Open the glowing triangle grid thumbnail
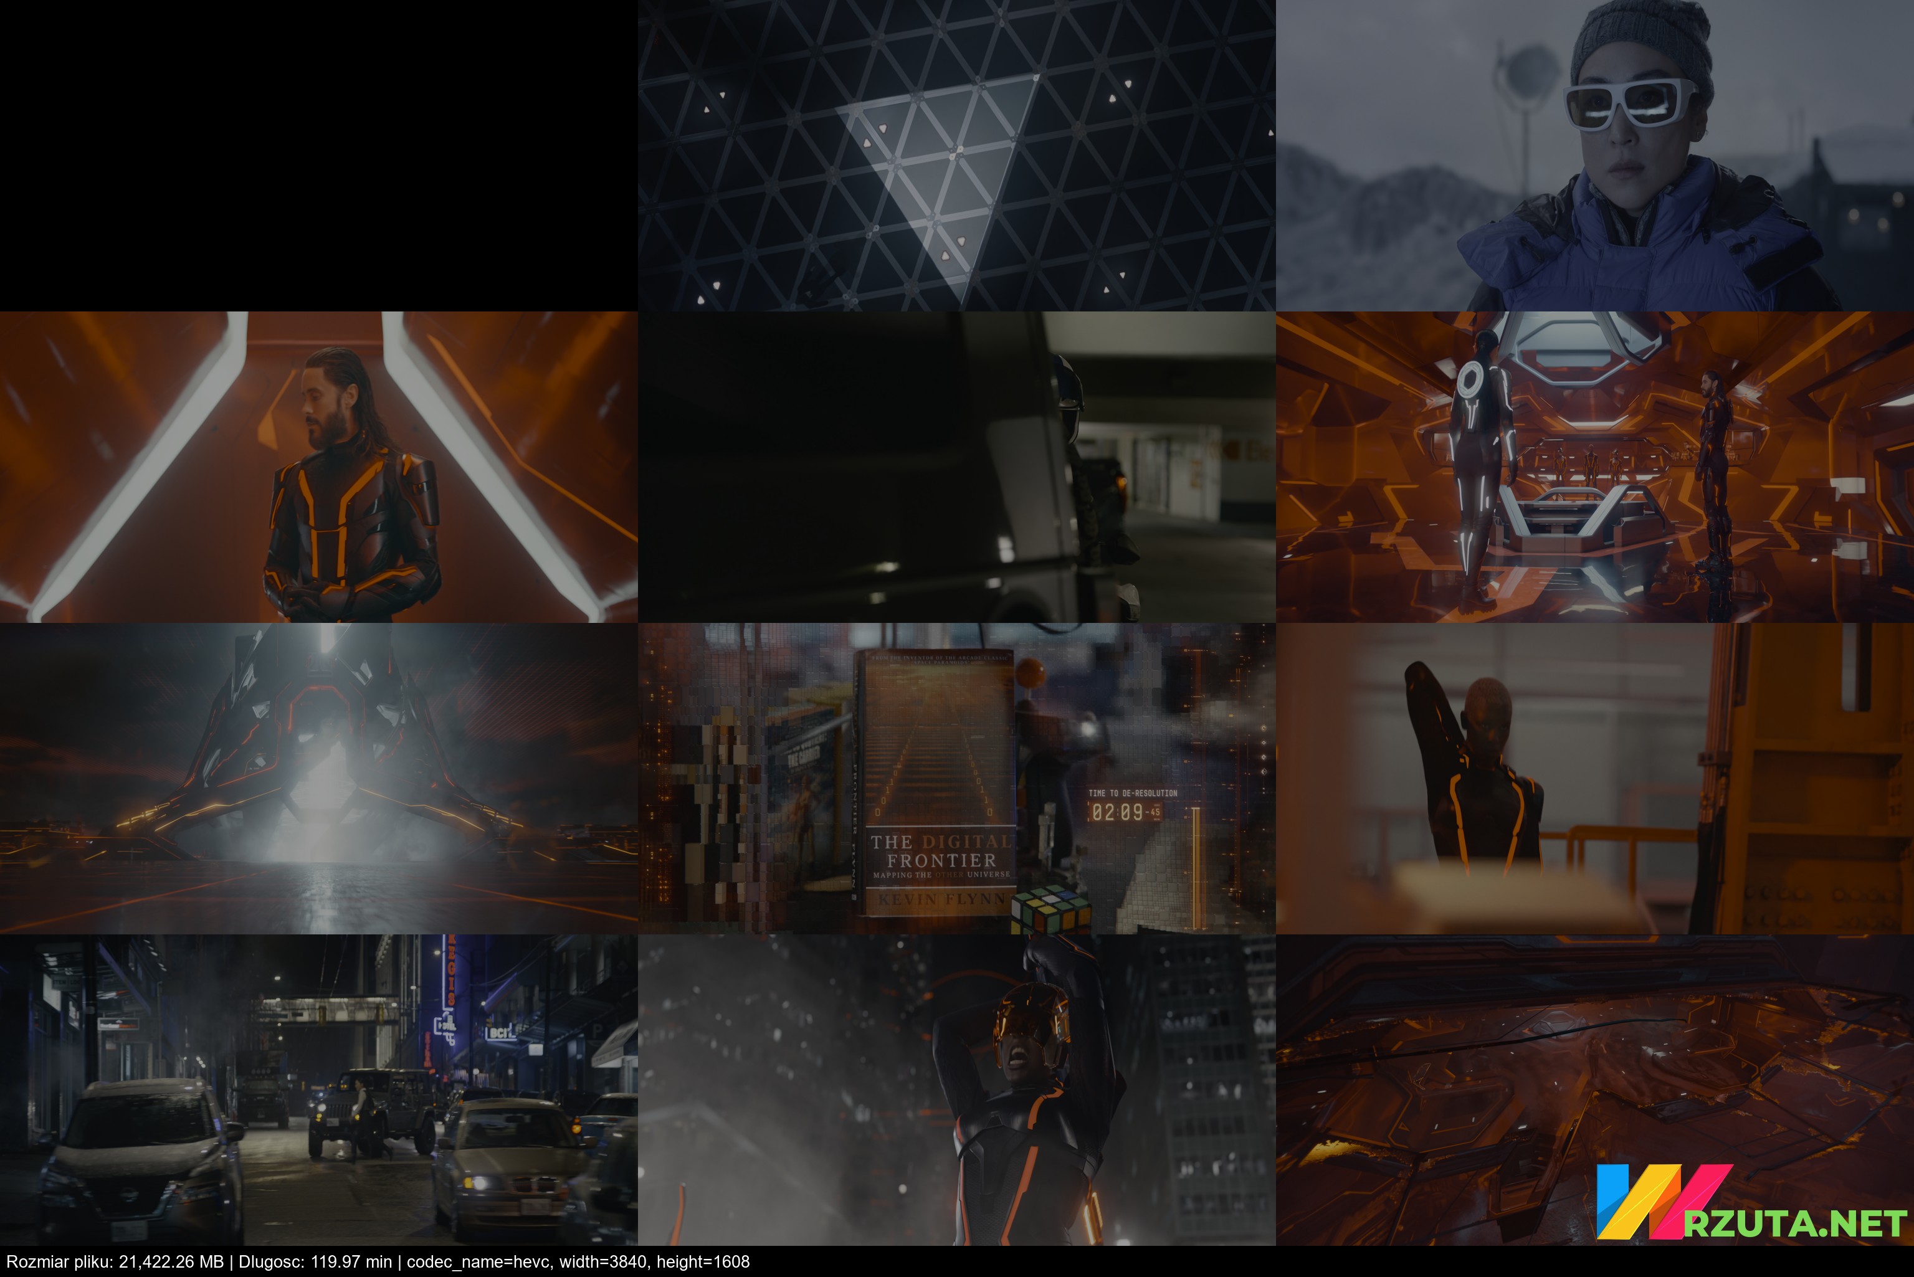 pos(956,154)
